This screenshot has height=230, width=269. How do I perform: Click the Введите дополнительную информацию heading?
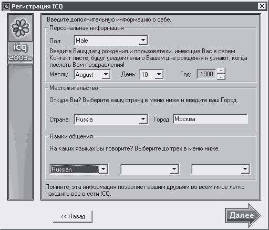click(x=109, y=19)
